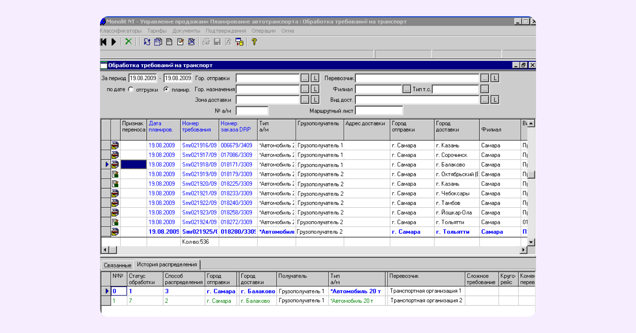Click status icon of row Smr021923/09

coord(115,212)
